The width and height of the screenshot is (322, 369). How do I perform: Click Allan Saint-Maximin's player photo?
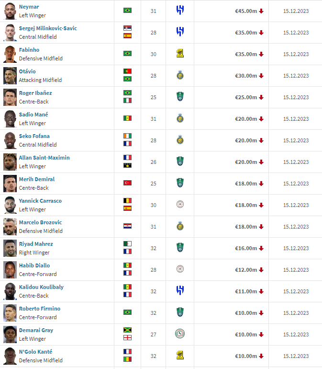click(10, 161)
